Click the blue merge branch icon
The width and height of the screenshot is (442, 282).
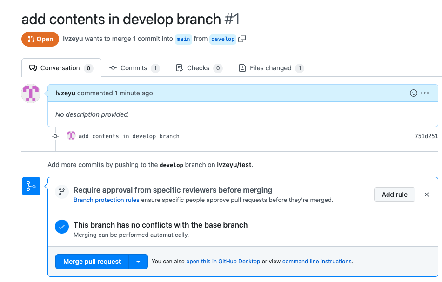tap(31, 186)
